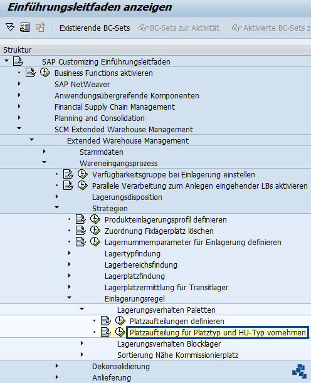Screen dimensions: 311x383
Task: Execute Platzaufteilung für Platztyp und HU-Typ activity
Action: tap(120, 332)
